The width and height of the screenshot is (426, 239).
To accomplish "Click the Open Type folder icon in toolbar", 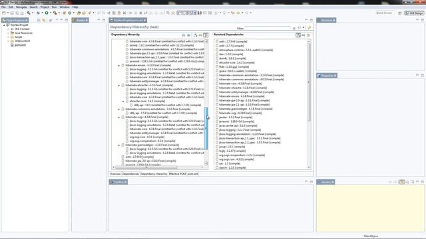I will [x=79, y=13].
